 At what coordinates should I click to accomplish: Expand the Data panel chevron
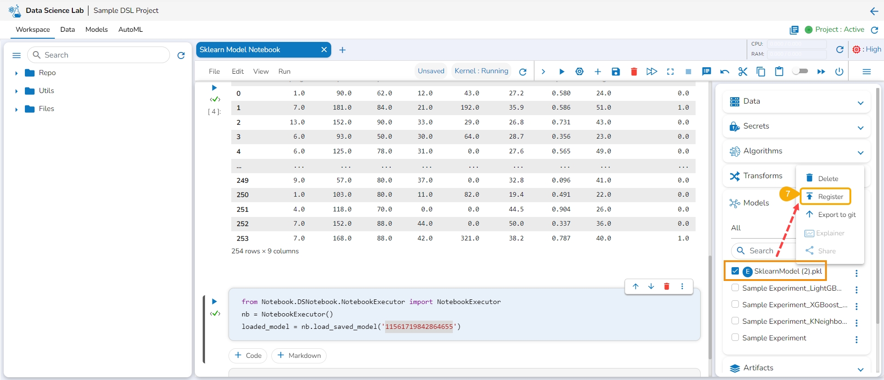(x=860, y=103)
